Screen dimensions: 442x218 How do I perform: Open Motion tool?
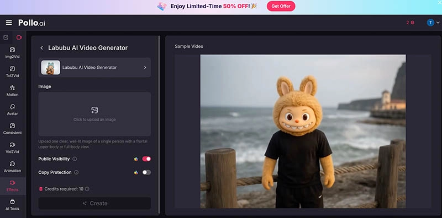(x=12, y=91)
